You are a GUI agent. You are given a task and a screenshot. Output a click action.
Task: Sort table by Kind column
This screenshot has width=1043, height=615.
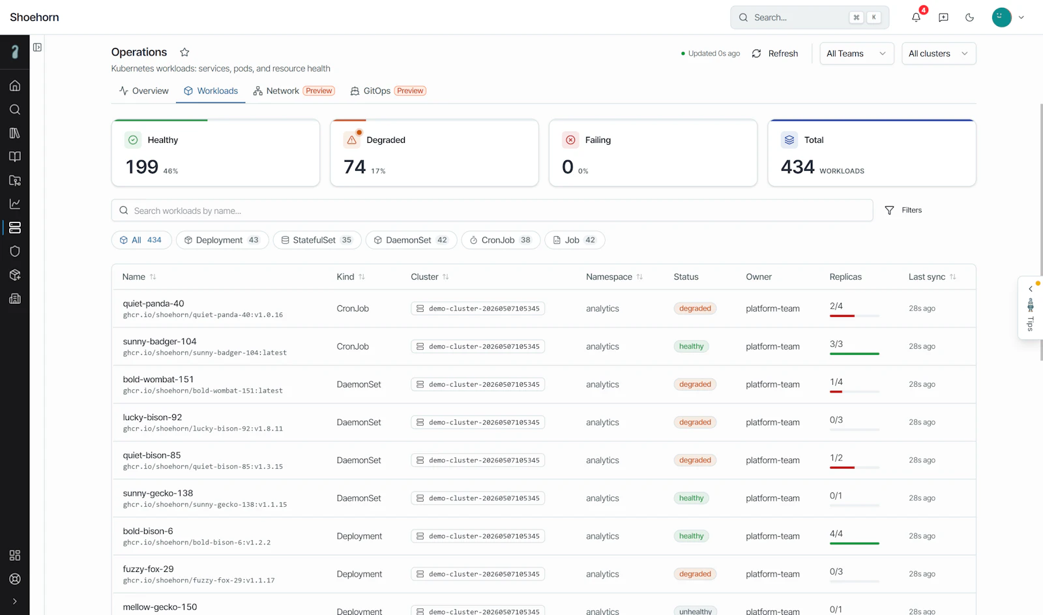pyautogui.click(x=351, y=277)
